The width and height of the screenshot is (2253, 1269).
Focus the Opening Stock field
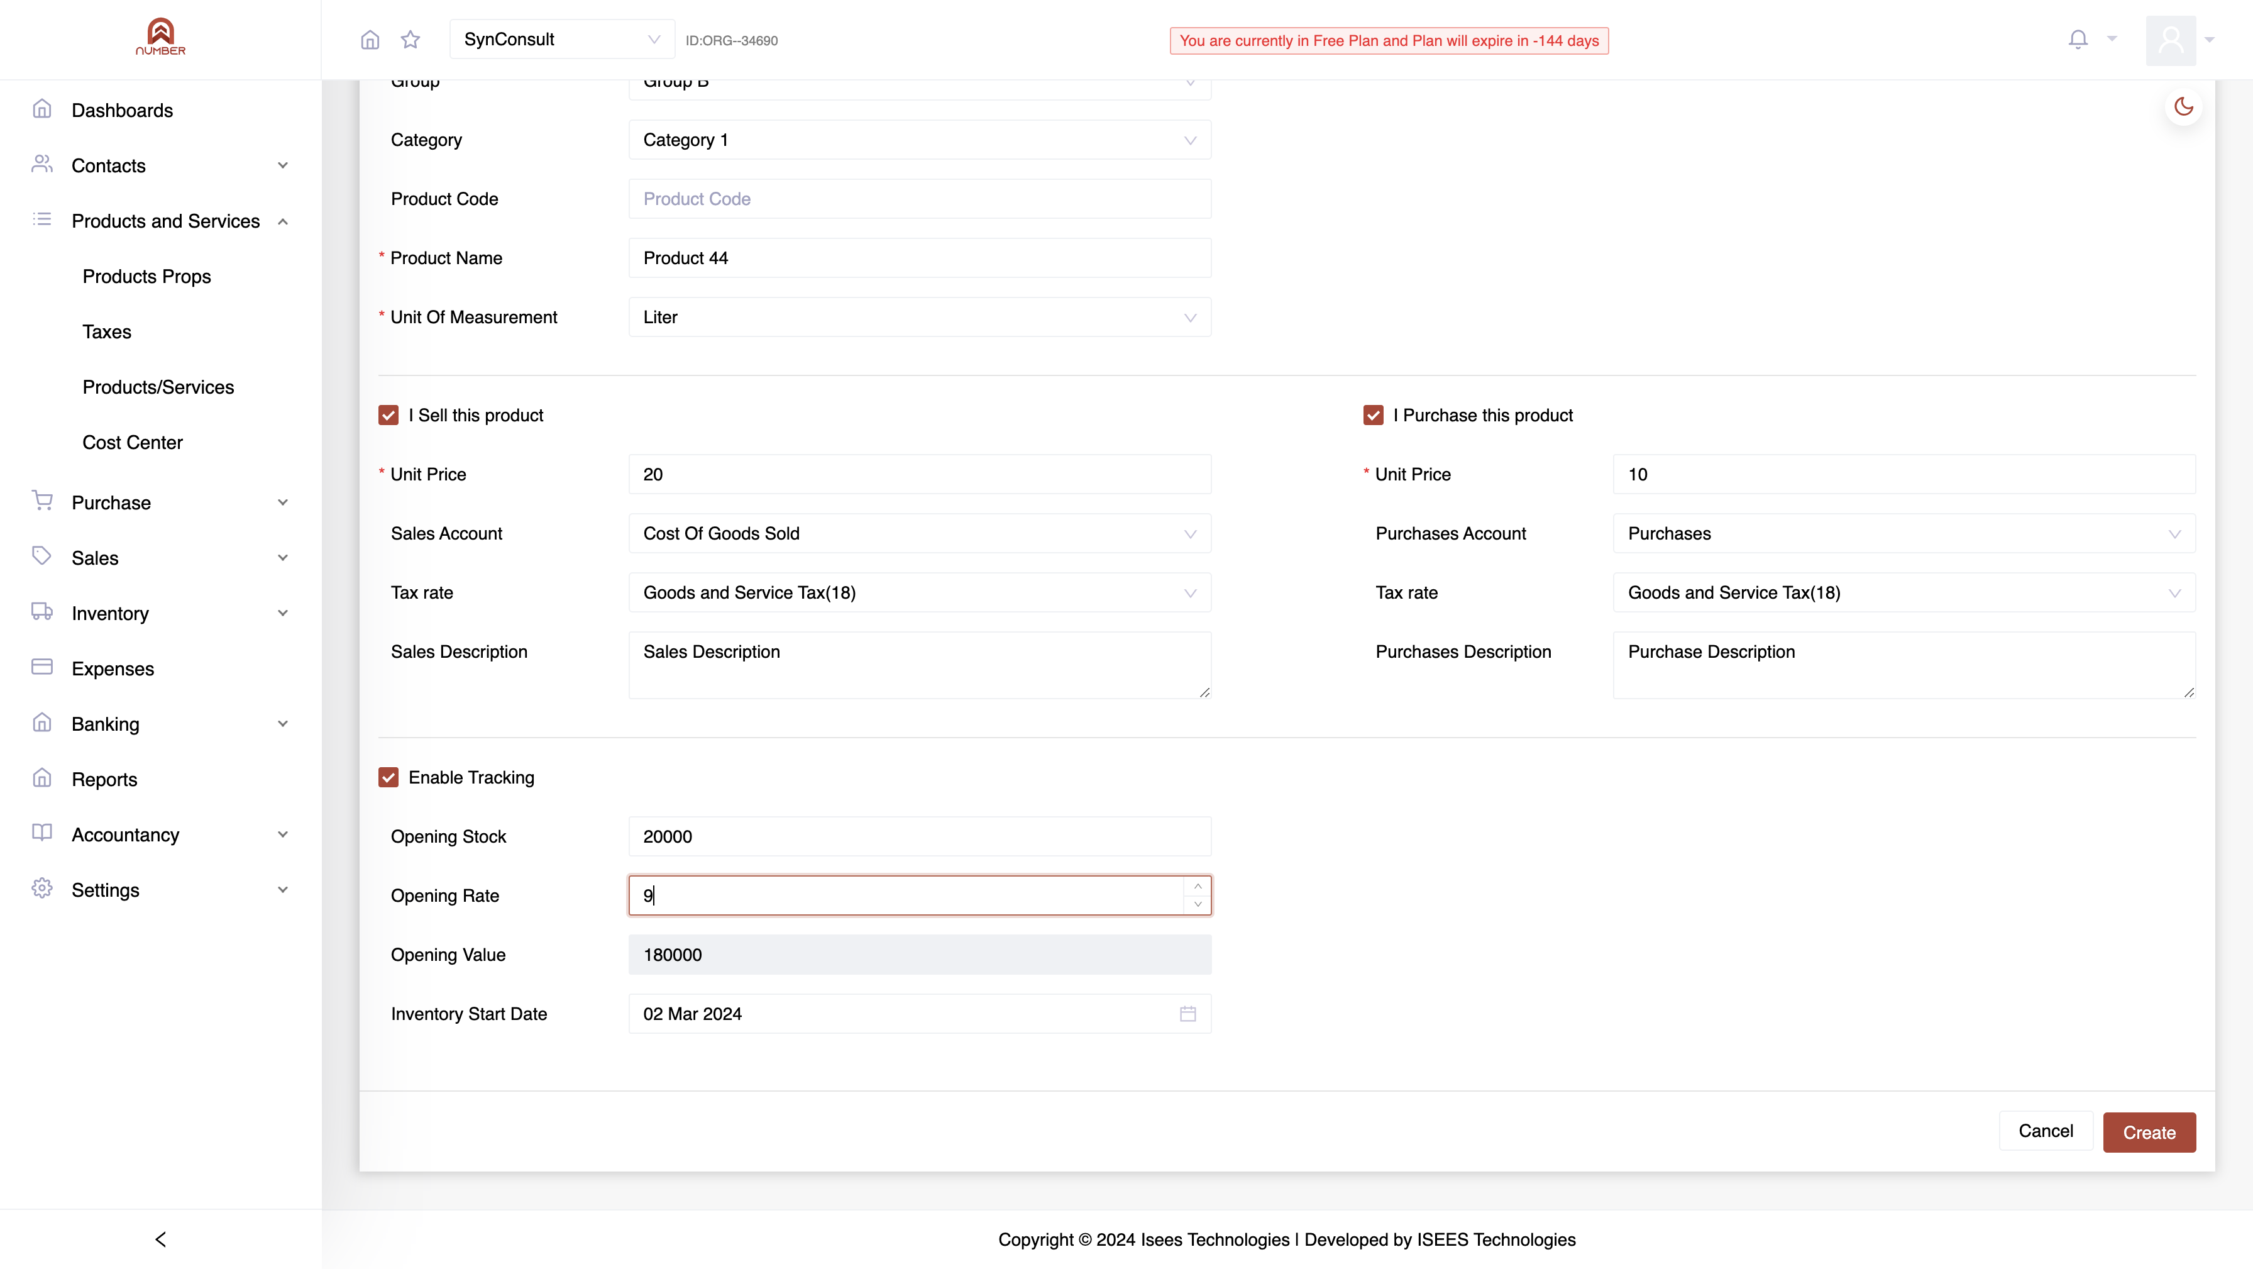pos(919,836)
